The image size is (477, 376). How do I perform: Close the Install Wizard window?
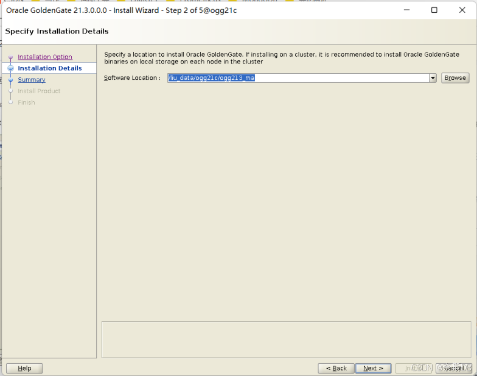click(462, 10)
